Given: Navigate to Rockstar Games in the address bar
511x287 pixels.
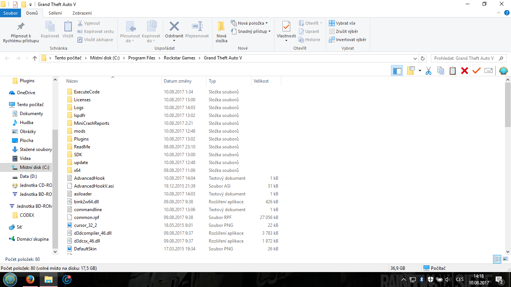Looking at the screenshot, I should point(180,58).
